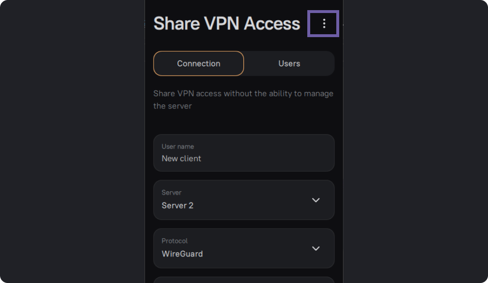This screenshot has width=488, height=283.
Task: Click the "WireGuard" protocol value
Action: (x=182, y=254)
